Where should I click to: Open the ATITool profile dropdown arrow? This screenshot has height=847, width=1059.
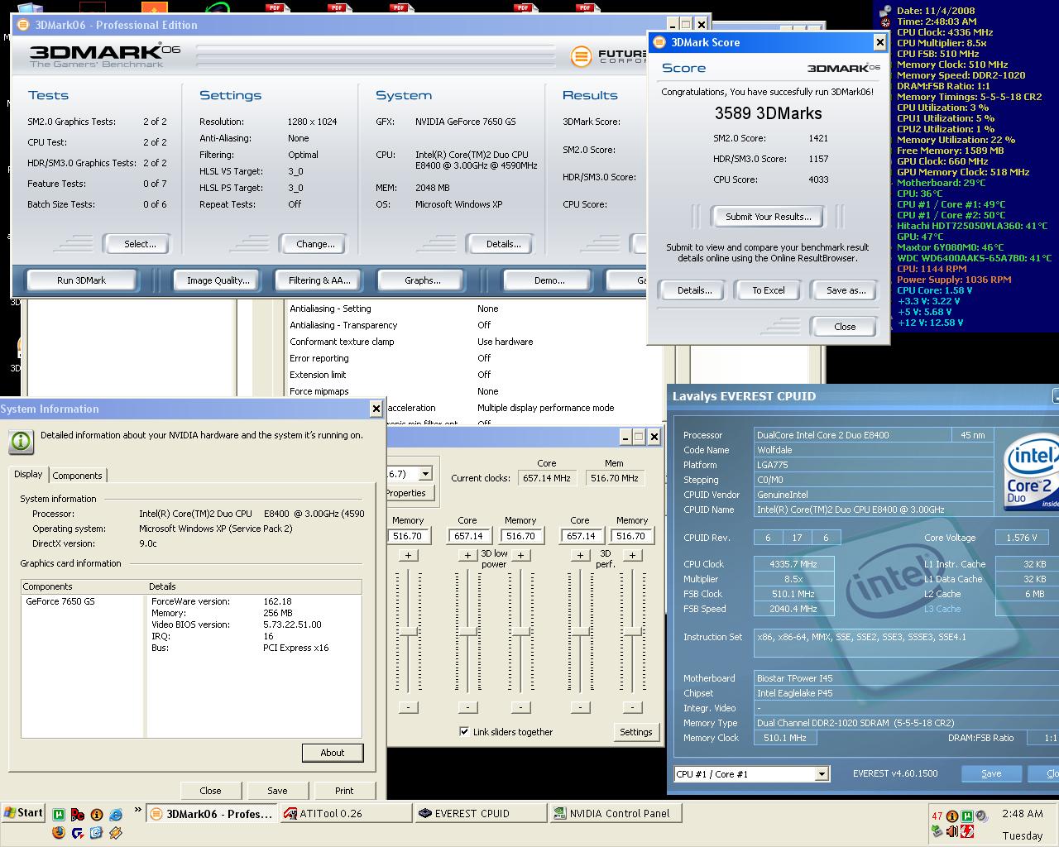425,474
